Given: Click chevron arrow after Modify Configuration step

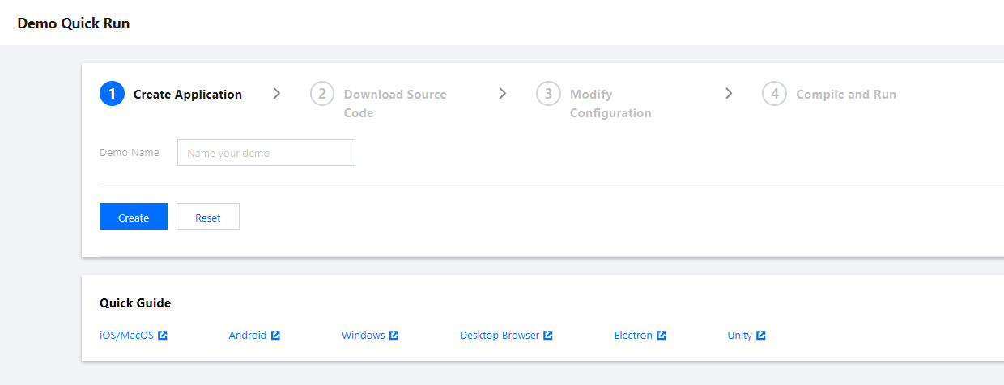Looking at the screenshot, I should 729,94.
